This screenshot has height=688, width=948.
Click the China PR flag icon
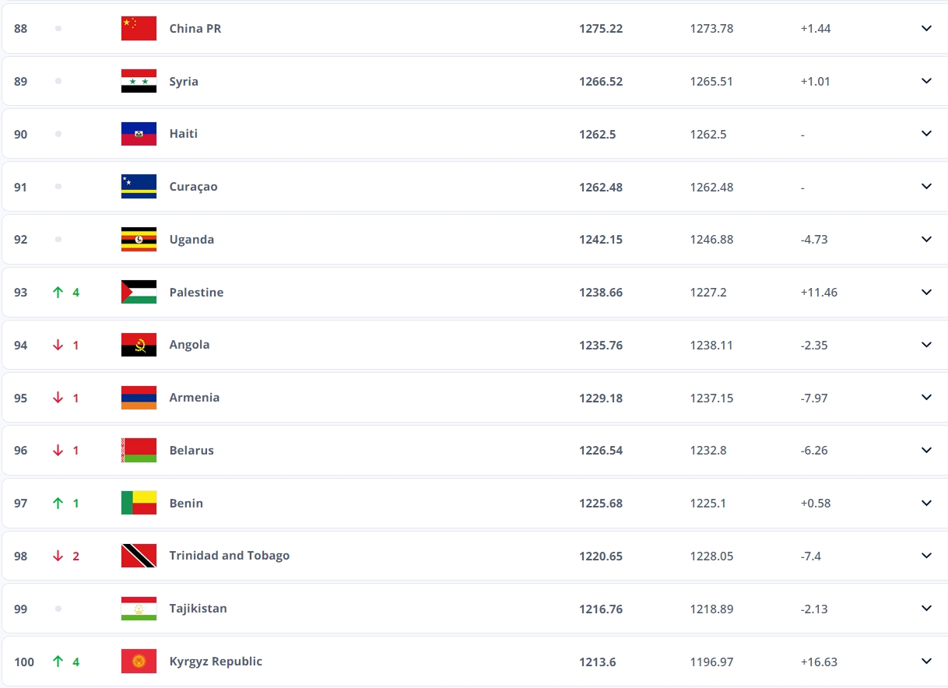pyautogui.click(x=139, y=28)
